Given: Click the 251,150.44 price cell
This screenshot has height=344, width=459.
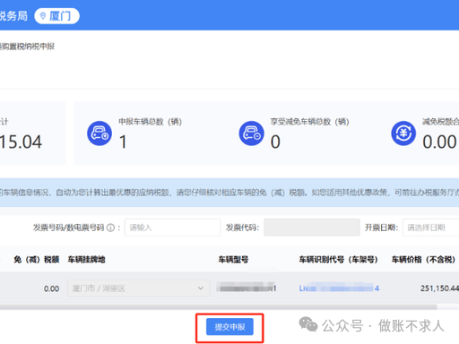Looking at the screenshot, I should (439, 288).
